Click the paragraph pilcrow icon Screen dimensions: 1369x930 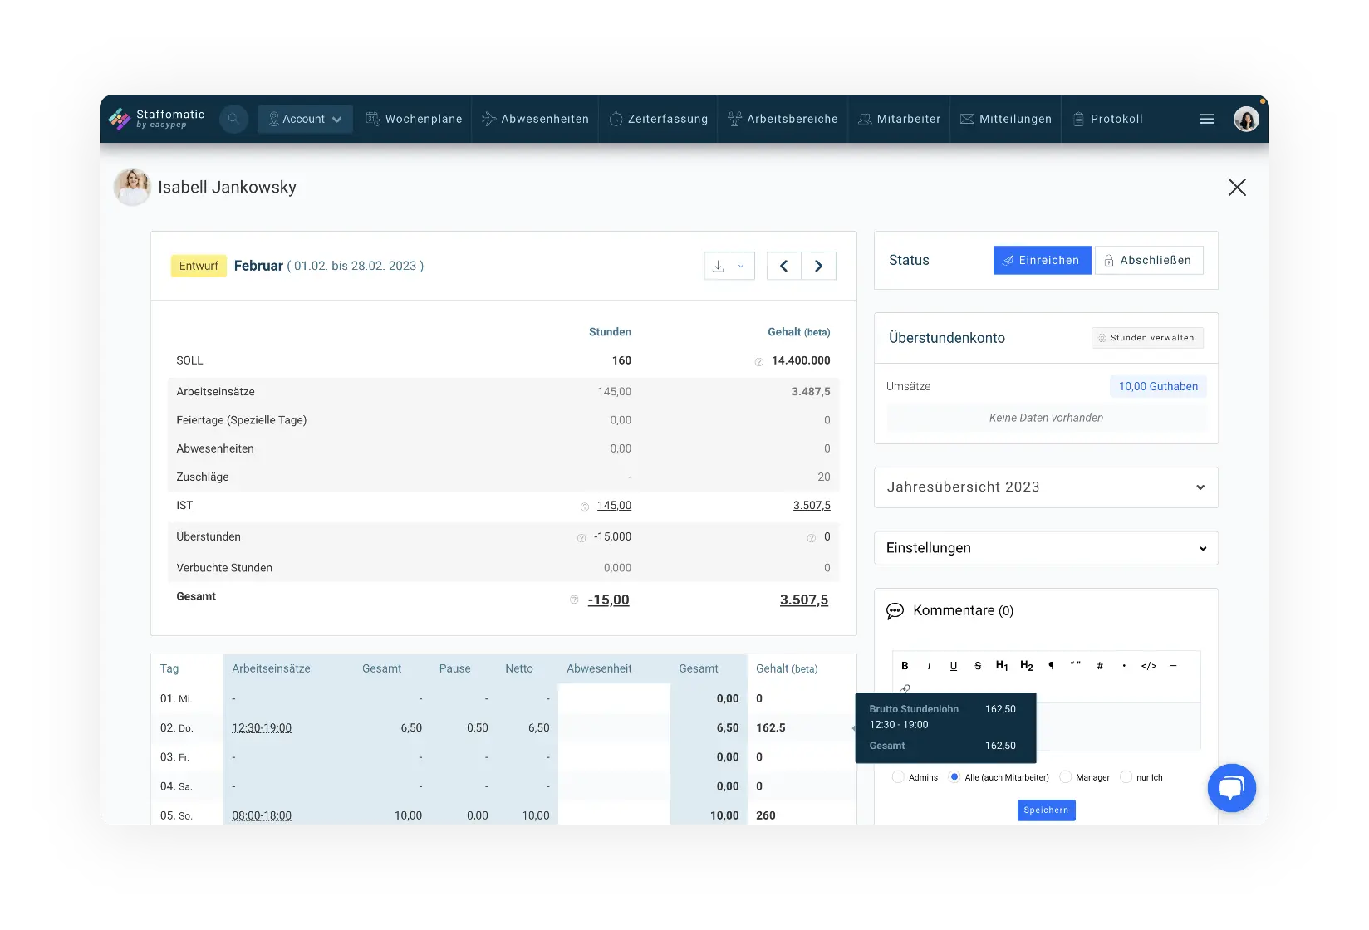pos(1051,666)
